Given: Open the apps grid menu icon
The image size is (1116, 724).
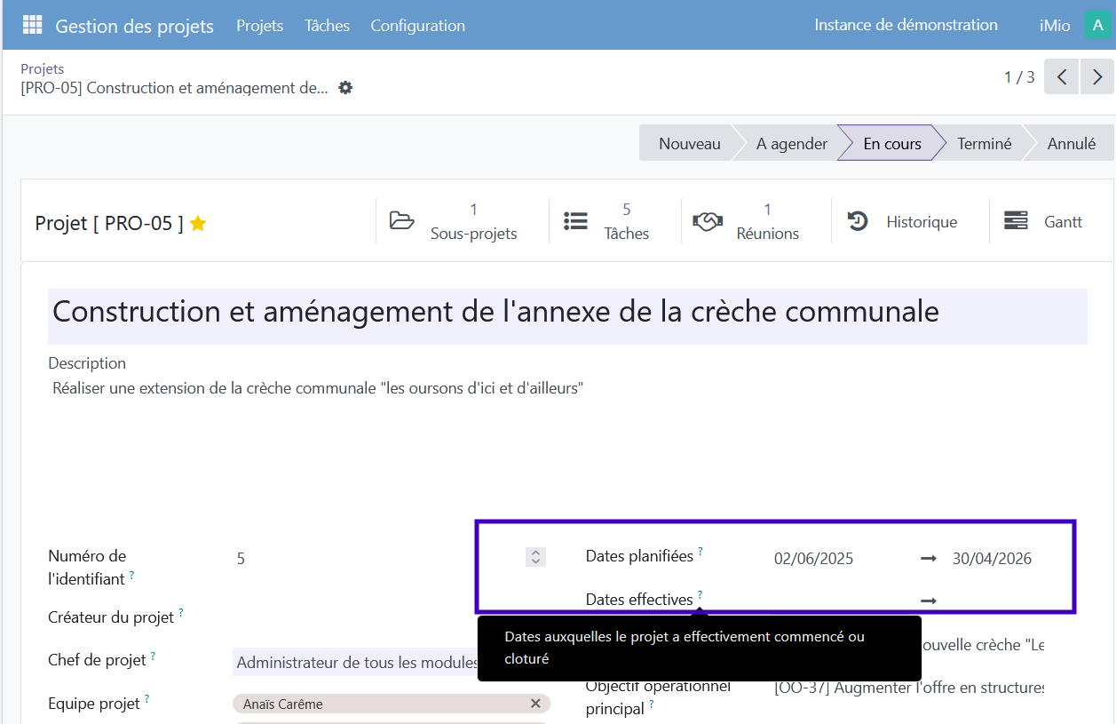Looking at the screenshot, I should coord(32,25).
